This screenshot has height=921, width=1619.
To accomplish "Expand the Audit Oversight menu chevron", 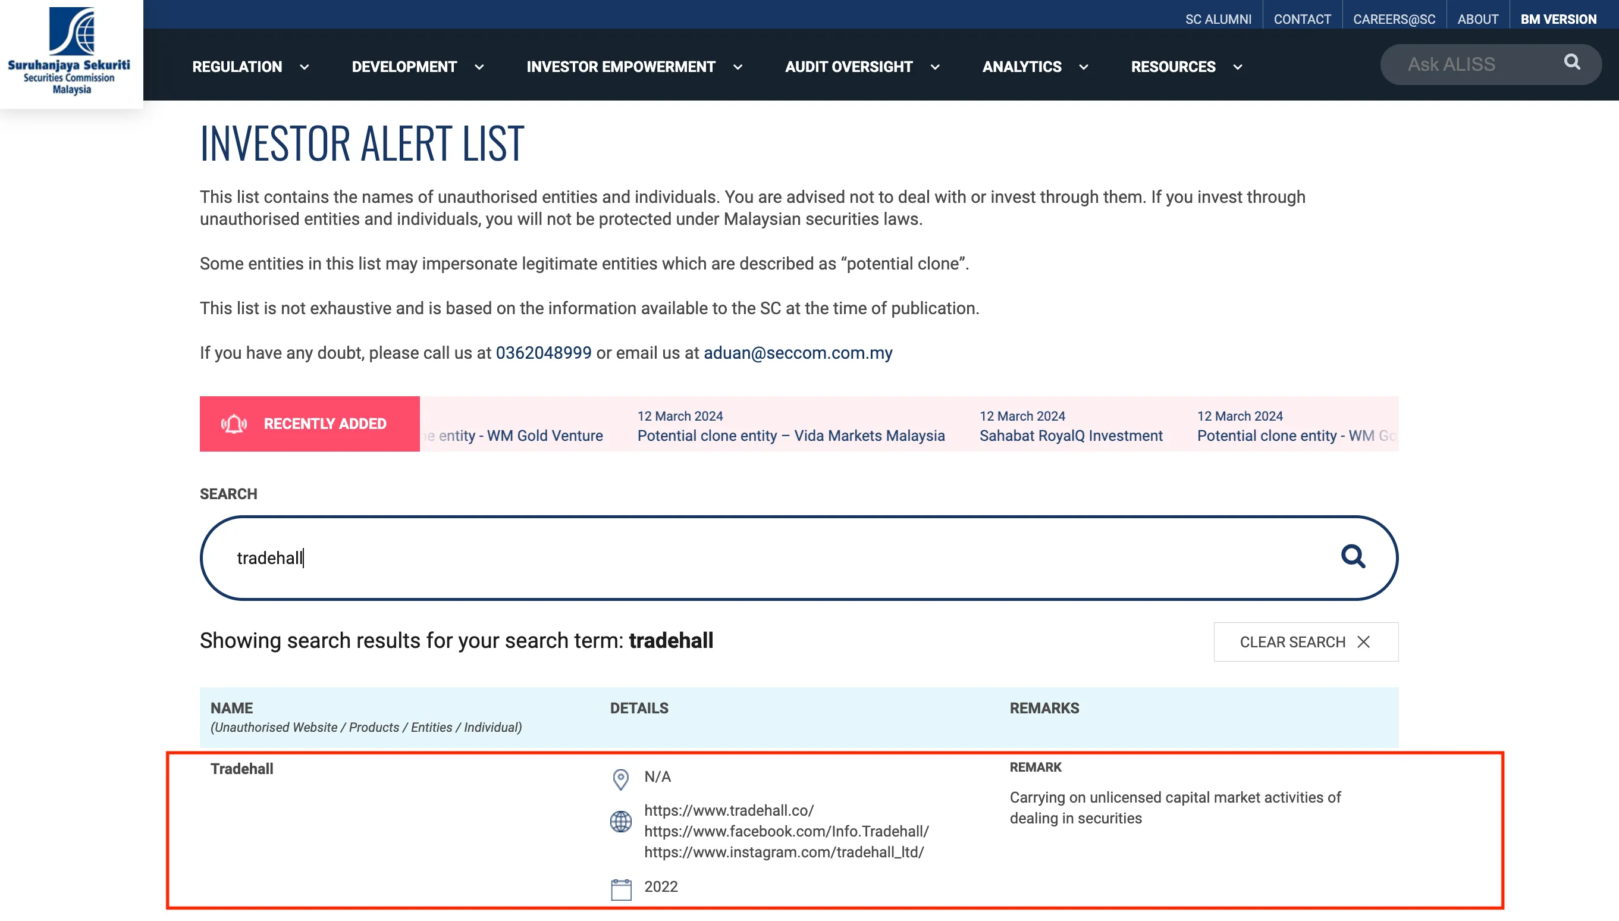I will pyautogui.click(x=935, y=67).
